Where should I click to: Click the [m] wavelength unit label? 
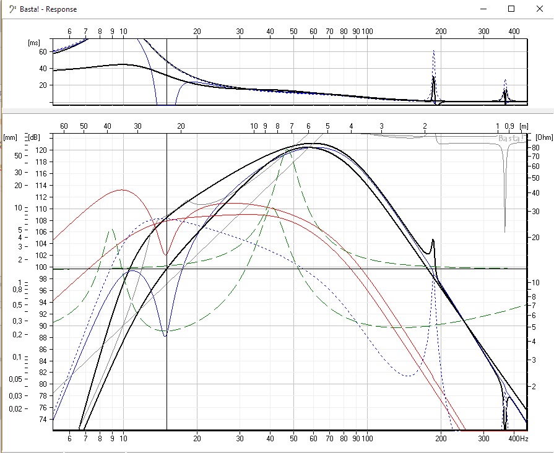click(x=524, y=126)
